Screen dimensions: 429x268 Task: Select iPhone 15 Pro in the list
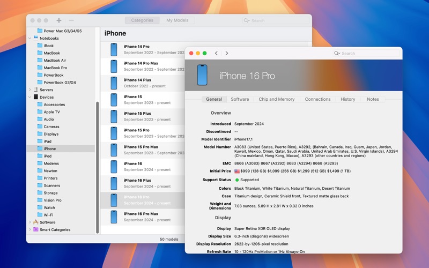(x=143, y=133)
